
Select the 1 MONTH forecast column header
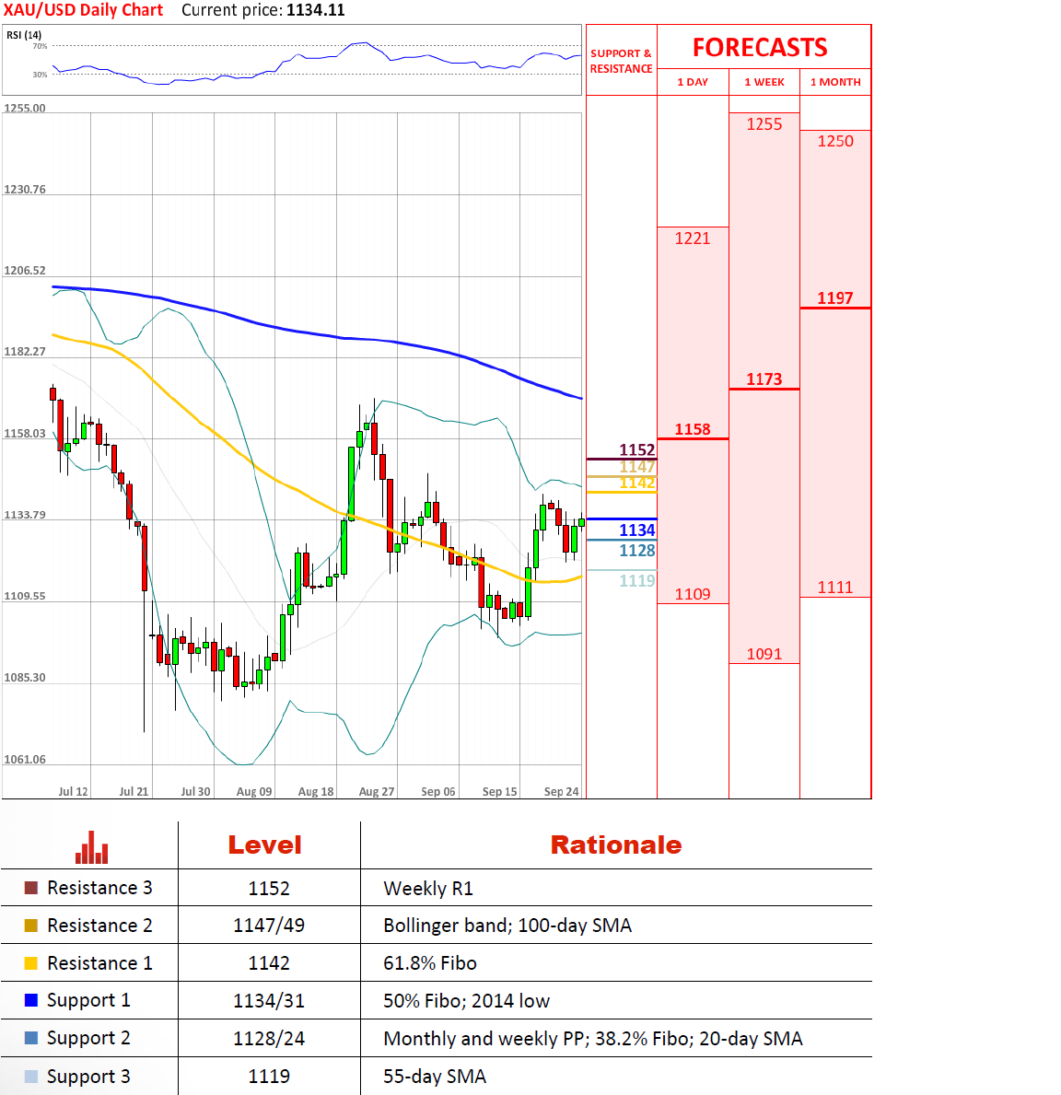coord(835,82)
